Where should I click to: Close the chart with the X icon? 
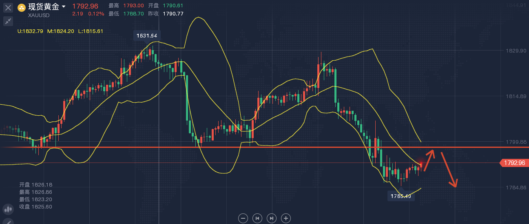click(8, 7)
